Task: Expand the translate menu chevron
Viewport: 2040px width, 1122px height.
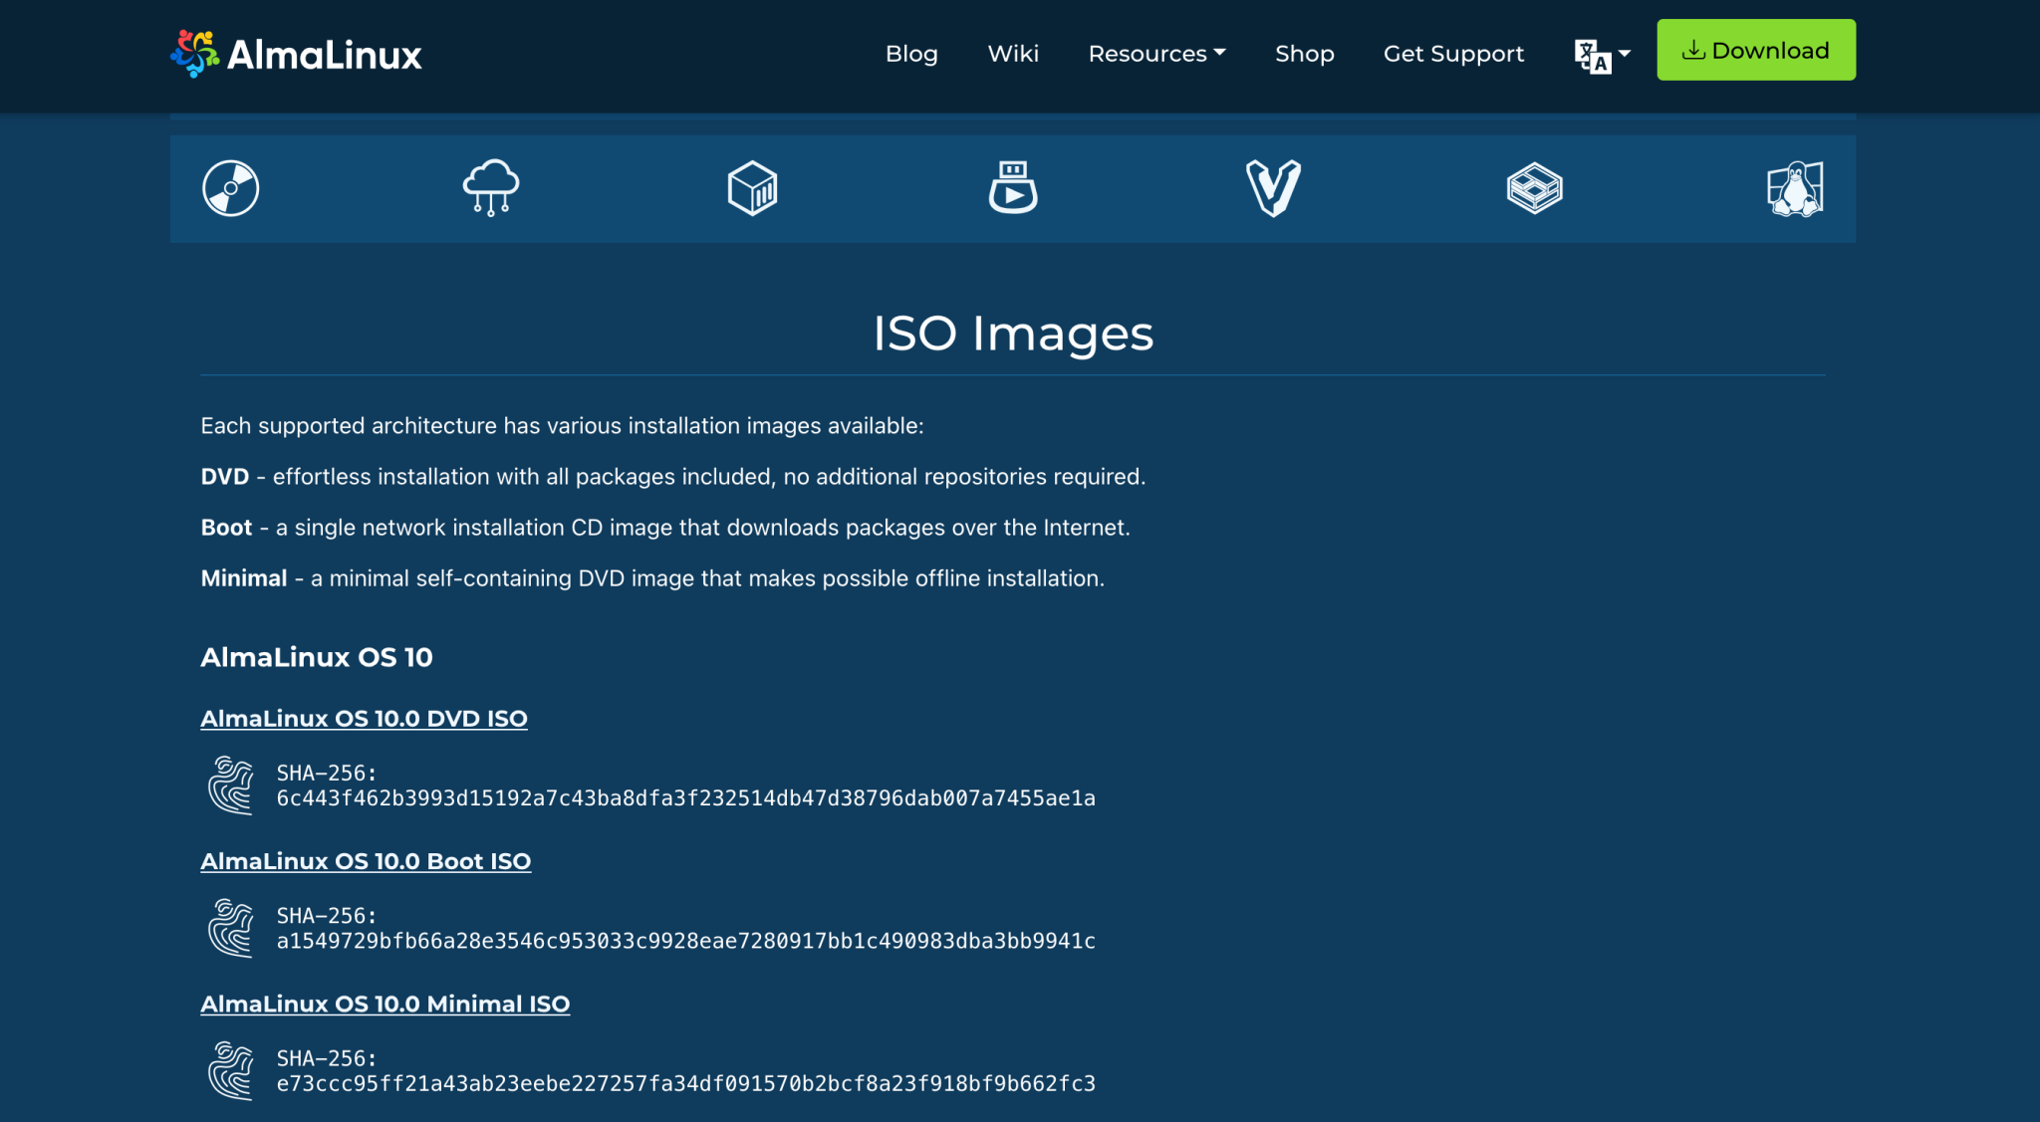Action: 1624,54
